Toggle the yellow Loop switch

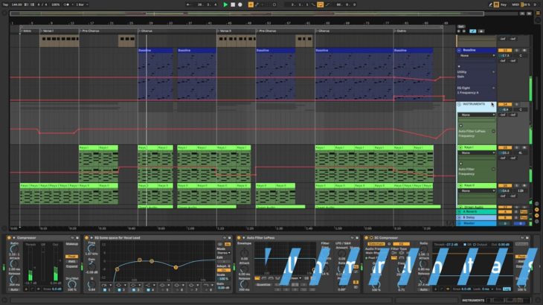[321, 4]
